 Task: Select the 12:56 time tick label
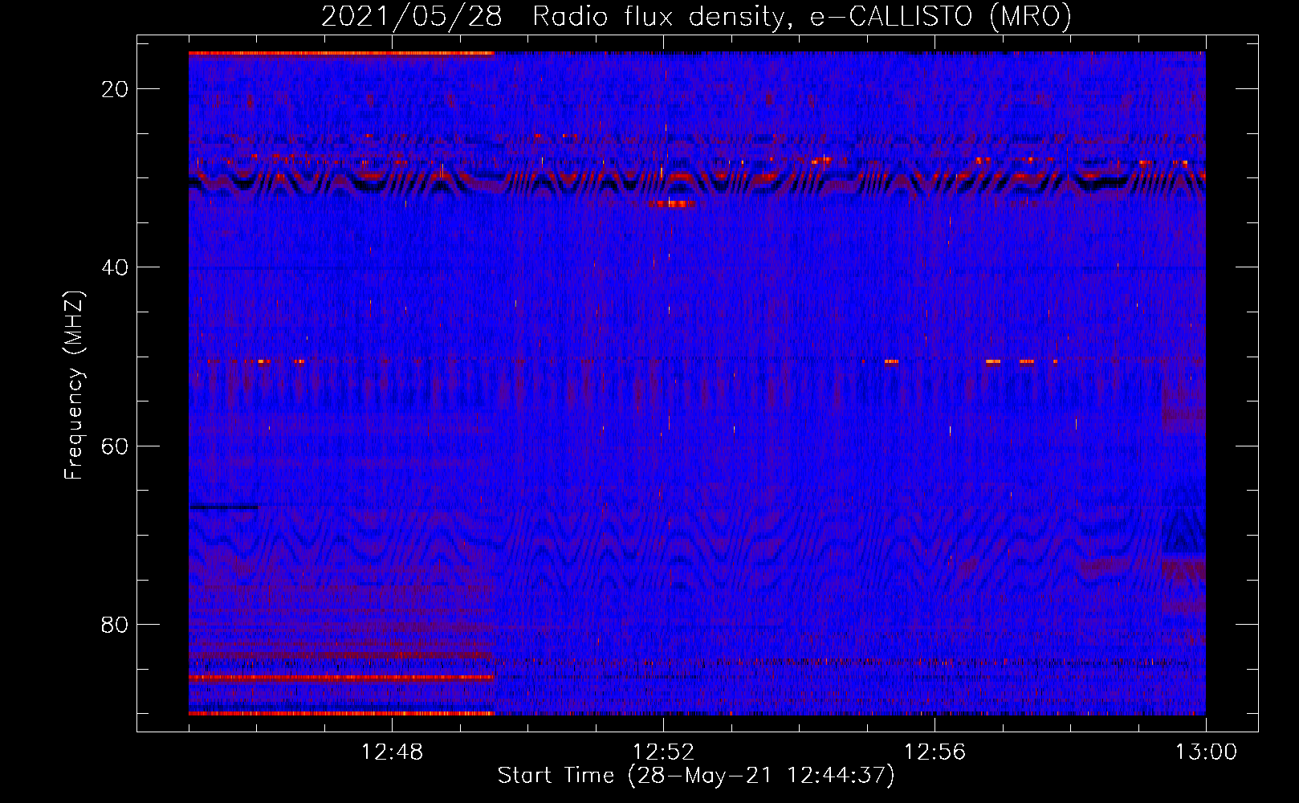[935, 752]
